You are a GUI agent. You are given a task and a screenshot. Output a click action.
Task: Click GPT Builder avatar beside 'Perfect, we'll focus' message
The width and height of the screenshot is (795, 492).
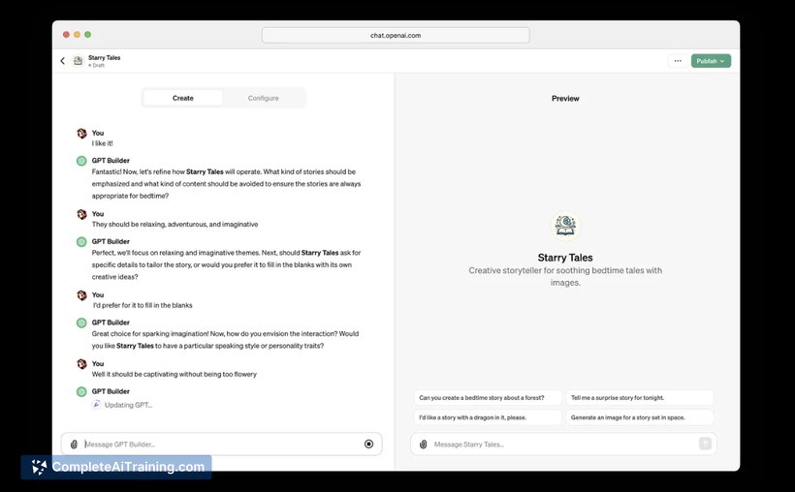tap(81, 242)
